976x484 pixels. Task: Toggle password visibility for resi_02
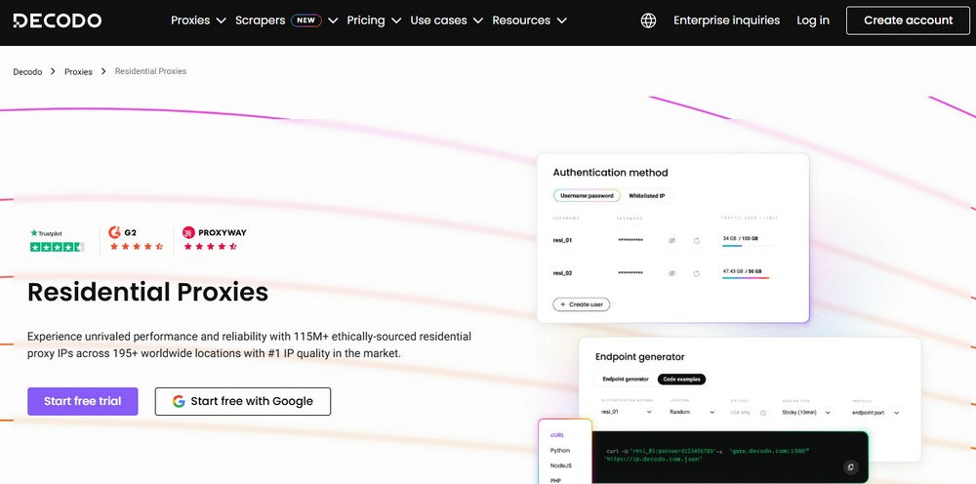point(671,273)
